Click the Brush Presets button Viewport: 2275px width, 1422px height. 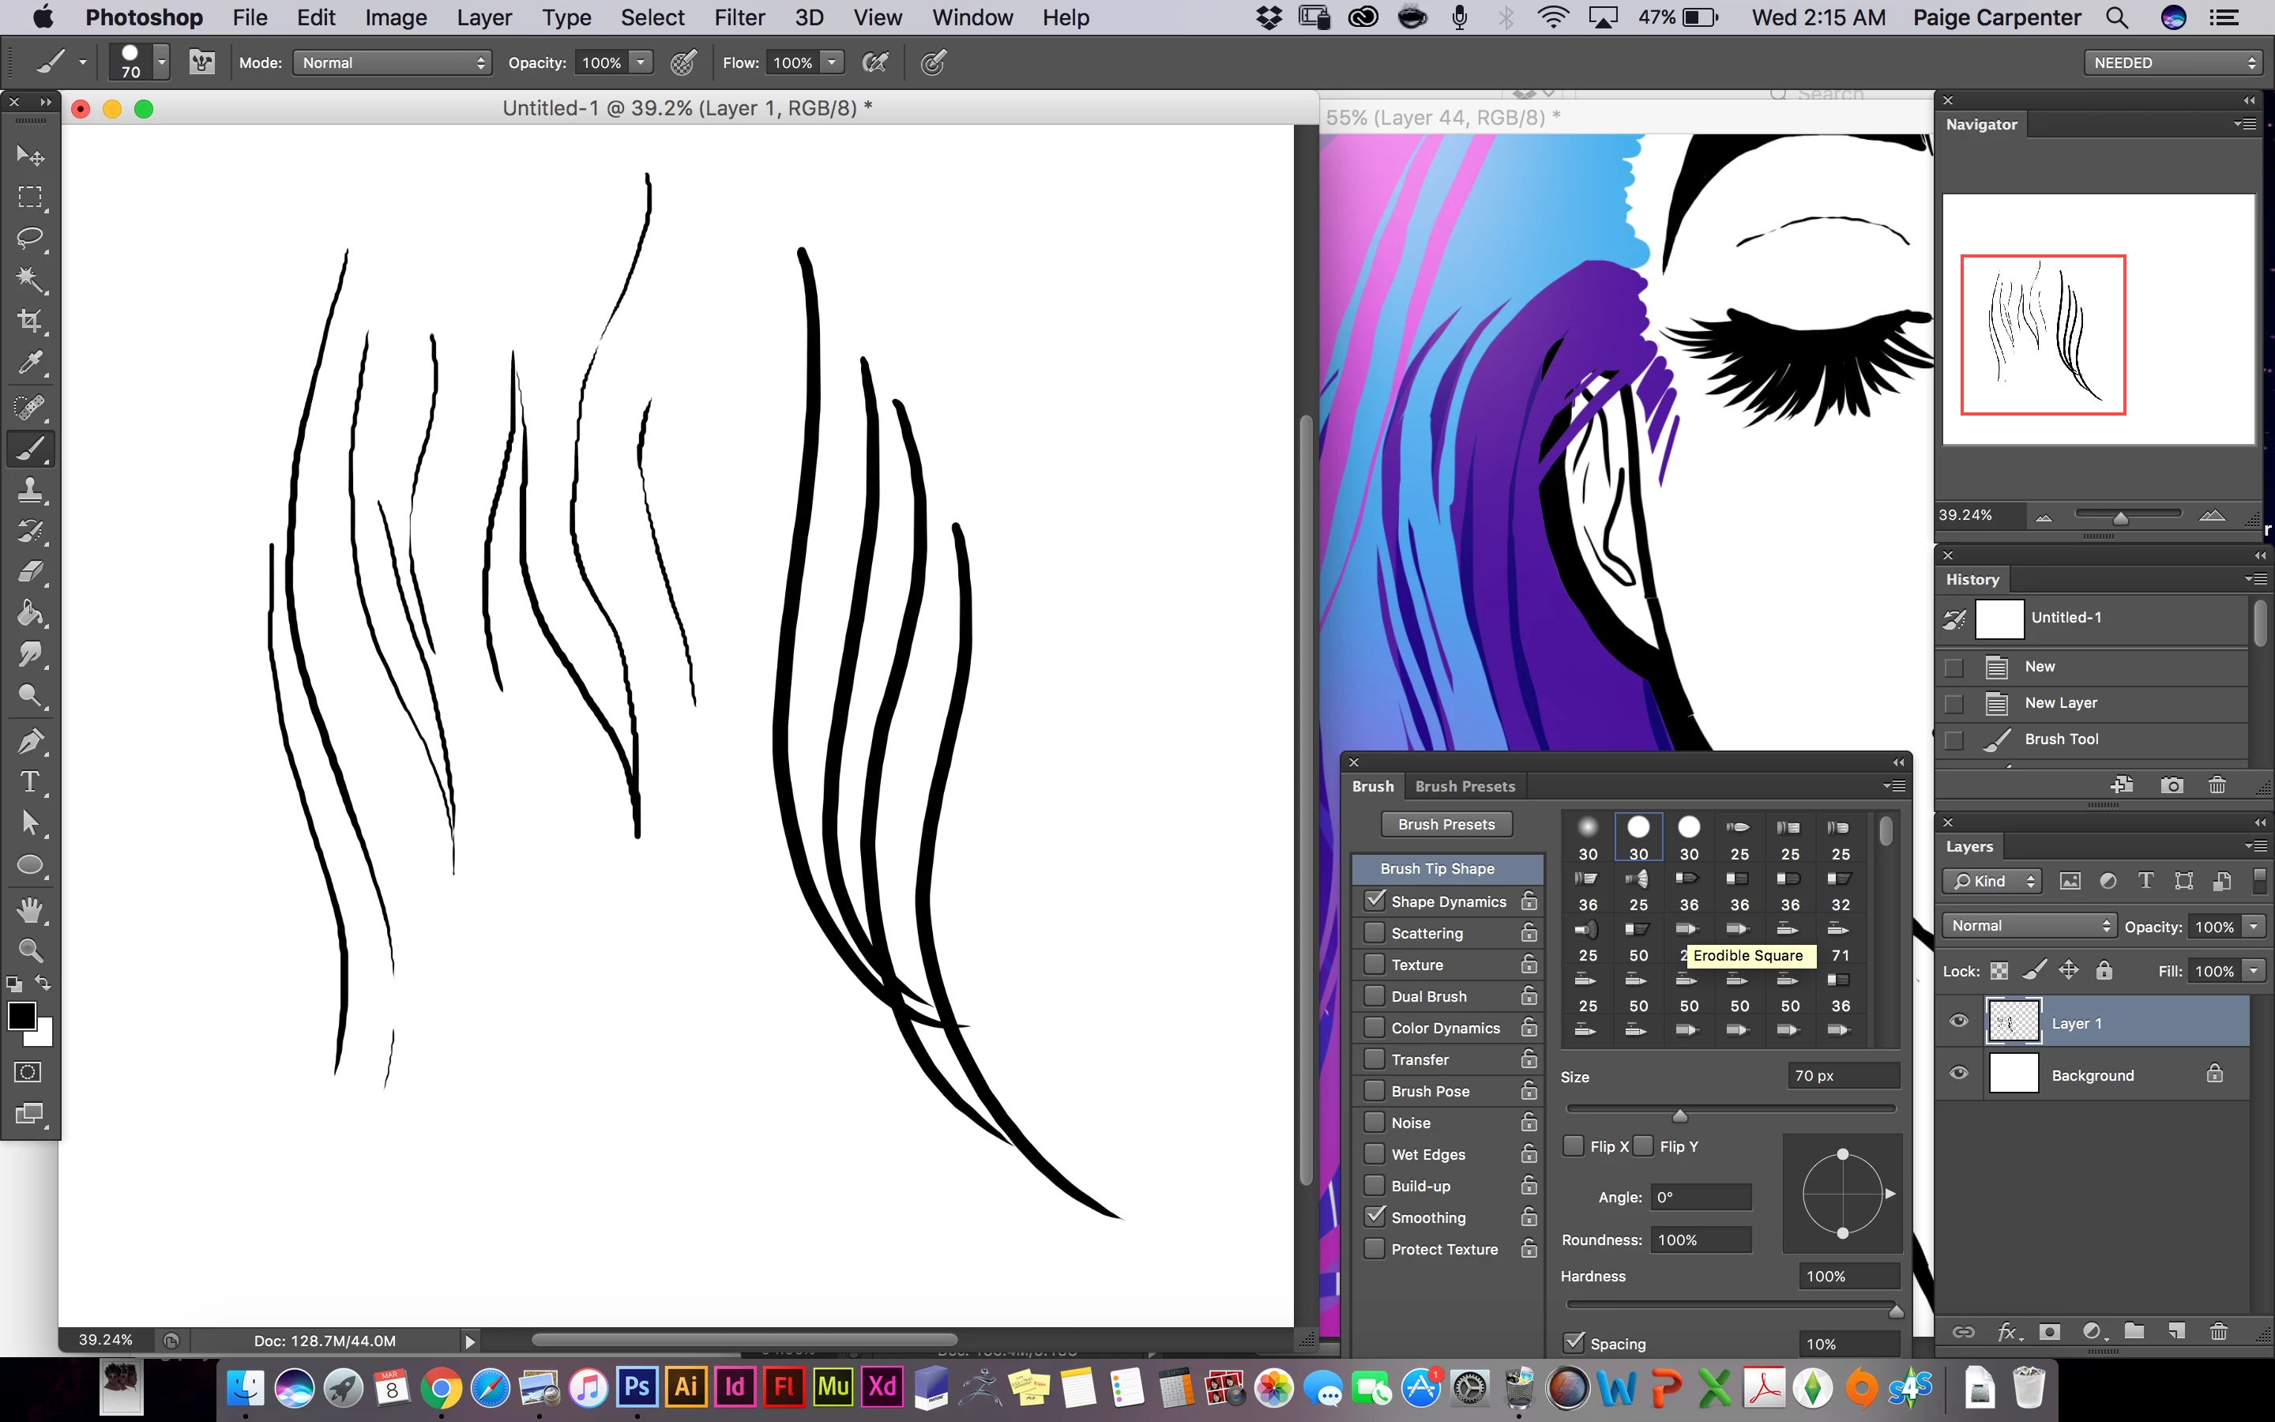click(1446, 824)
